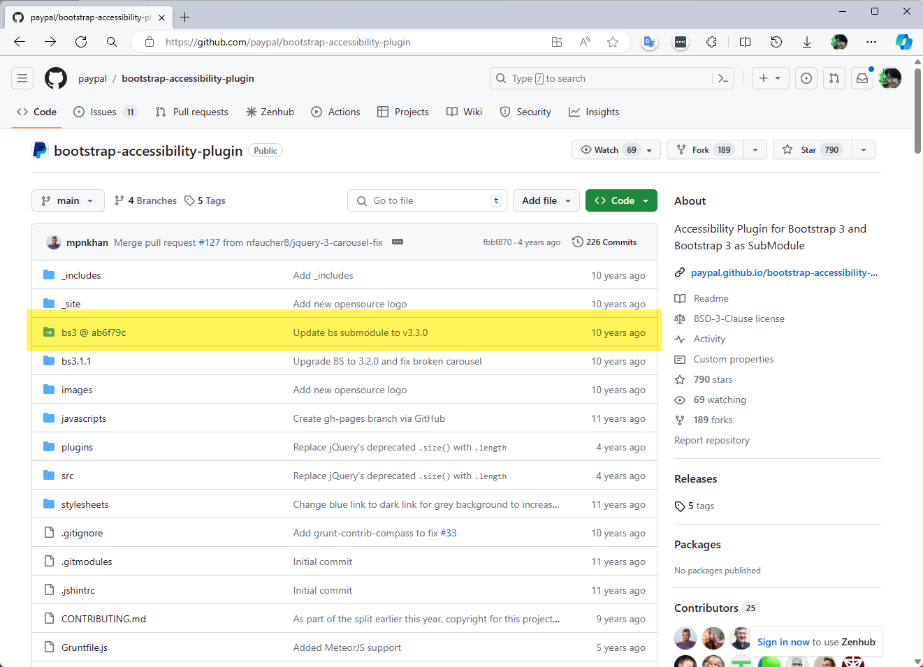The height and width of the screenshot is (667, 923).
Task: Focus the Go to file search field
Action: tap(427, 200)
